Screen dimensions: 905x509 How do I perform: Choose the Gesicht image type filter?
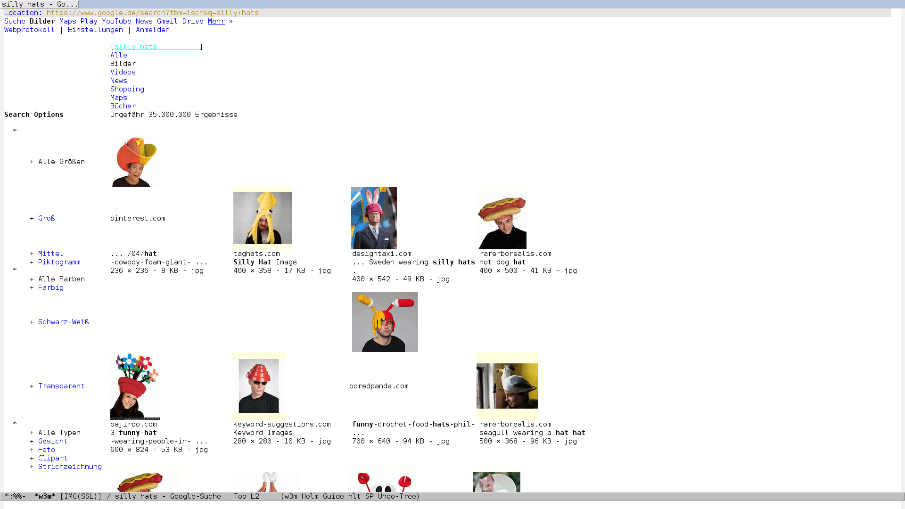[x=52, y=441]
